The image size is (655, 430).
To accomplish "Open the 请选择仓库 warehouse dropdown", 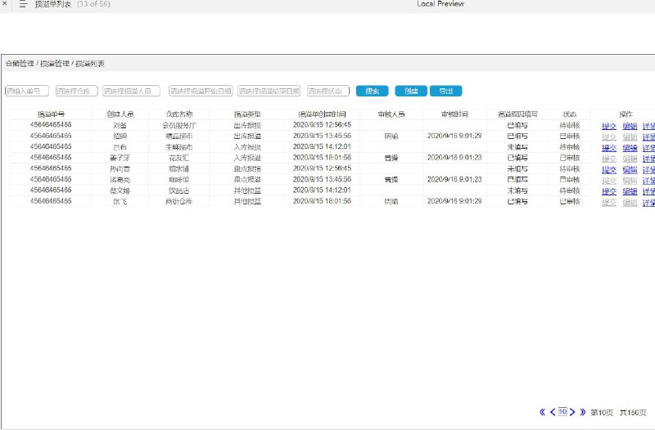I will pos(77,91).
